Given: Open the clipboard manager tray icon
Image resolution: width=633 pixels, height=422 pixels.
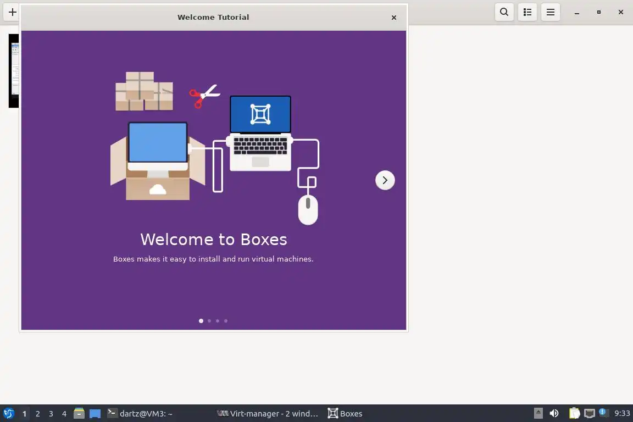Looking at the screenshot, I should [574, 414].
